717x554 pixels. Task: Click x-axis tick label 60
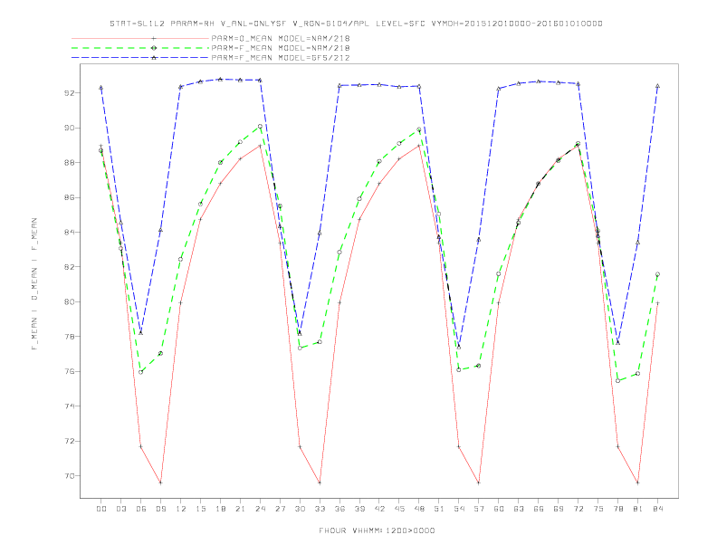pos(499,509)
